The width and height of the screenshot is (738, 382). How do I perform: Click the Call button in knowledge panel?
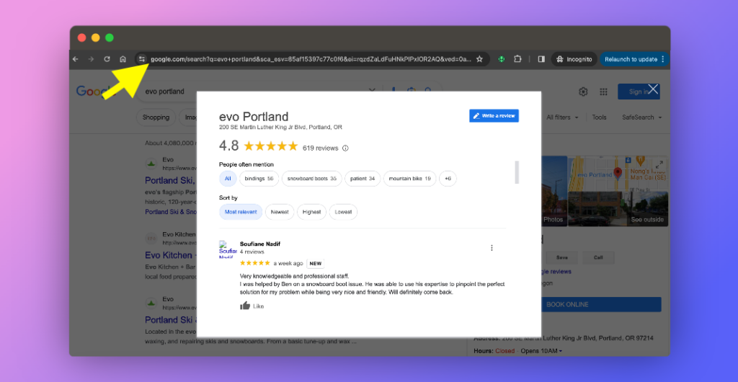598,258
